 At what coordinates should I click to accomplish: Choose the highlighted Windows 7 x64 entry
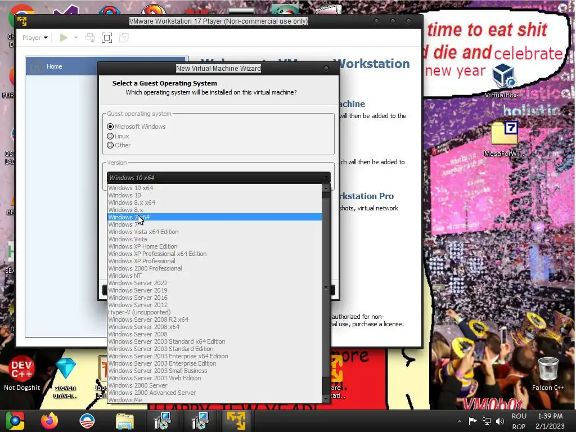click(214, 217)
